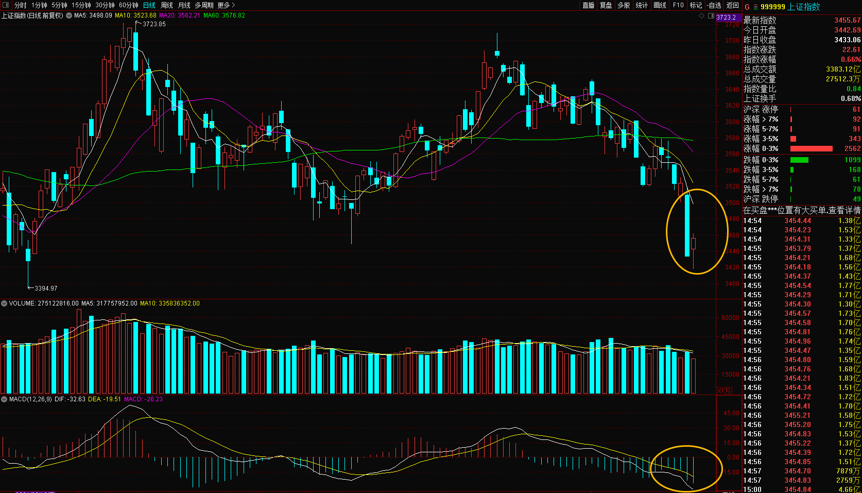Click the MACD: -26.23 value label
This screenshot has width=862, height=493.
point(143,399)
